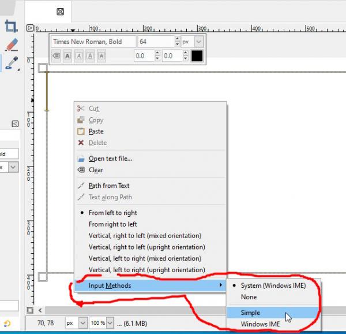Toggle strikethrough in text tool overlay
346x334 pixels.
click(101, 55)
